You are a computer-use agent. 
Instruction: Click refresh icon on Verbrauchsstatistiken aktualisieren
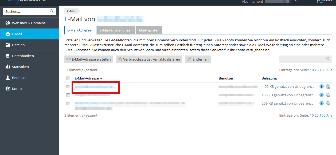click(x=120, y=59)
